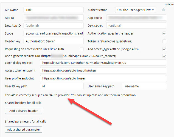Edit the User ID key path field
This screenshot has width=174, height=137.
pyautogui.click(x=62, y=86)
